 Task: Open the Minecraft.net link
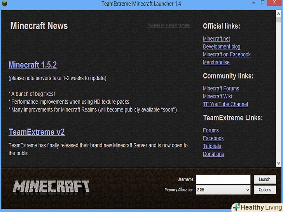click(216, 39)
